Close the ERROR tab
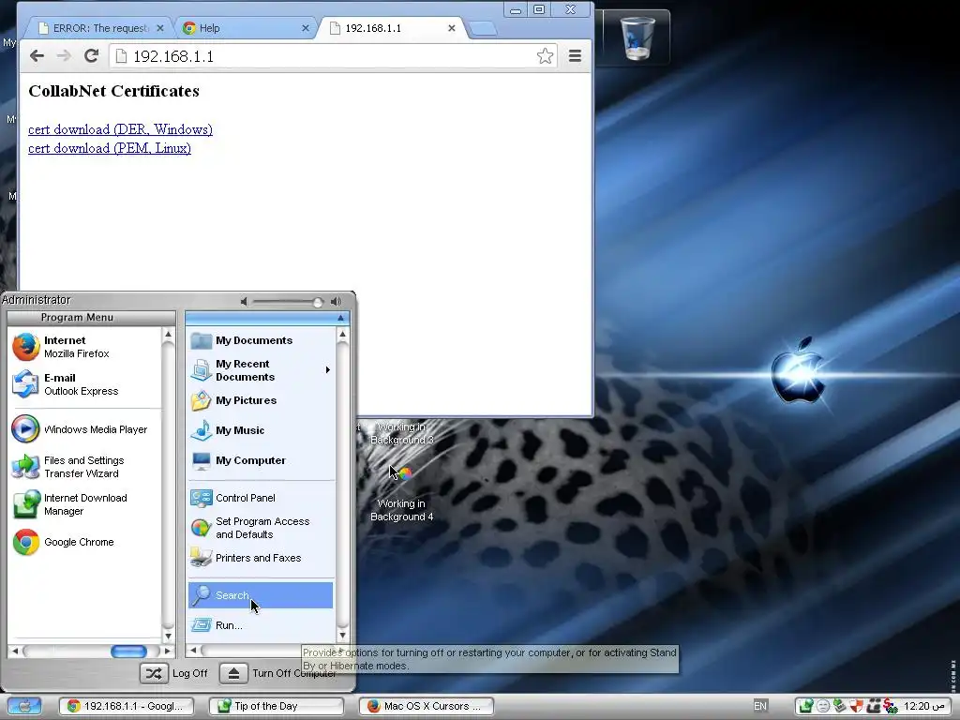This screenshot has width=960, height=720. (159, 28)
